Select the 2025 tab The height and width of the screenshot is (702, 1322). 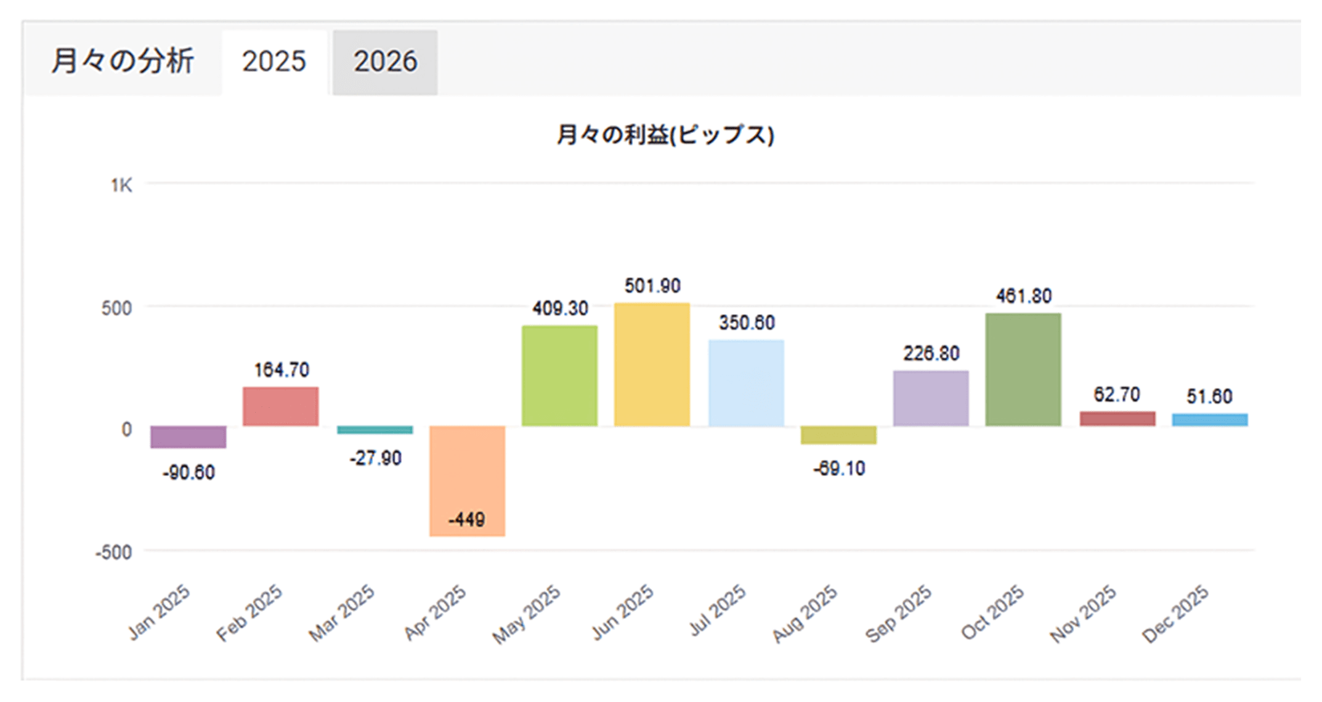pyautogui.click(x=274, y=61)
